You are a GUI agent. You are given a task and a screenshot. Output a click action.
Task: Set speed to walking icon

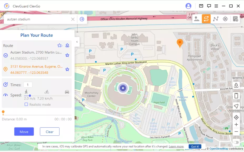coord(26,92)
